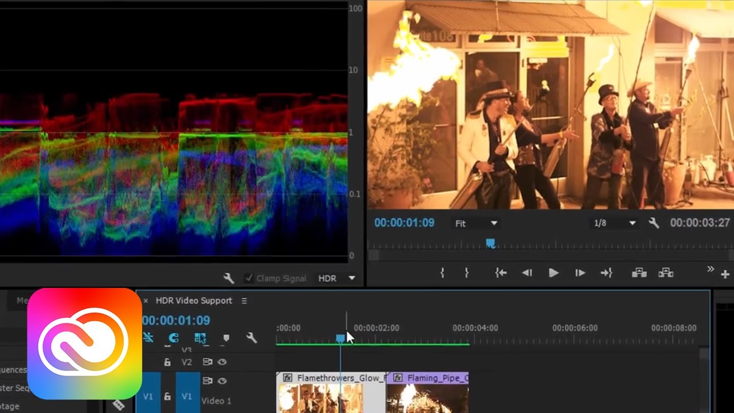Step back one frame
Image resolution: width=734 pixels, height=413 pixels.
(527, 273)
